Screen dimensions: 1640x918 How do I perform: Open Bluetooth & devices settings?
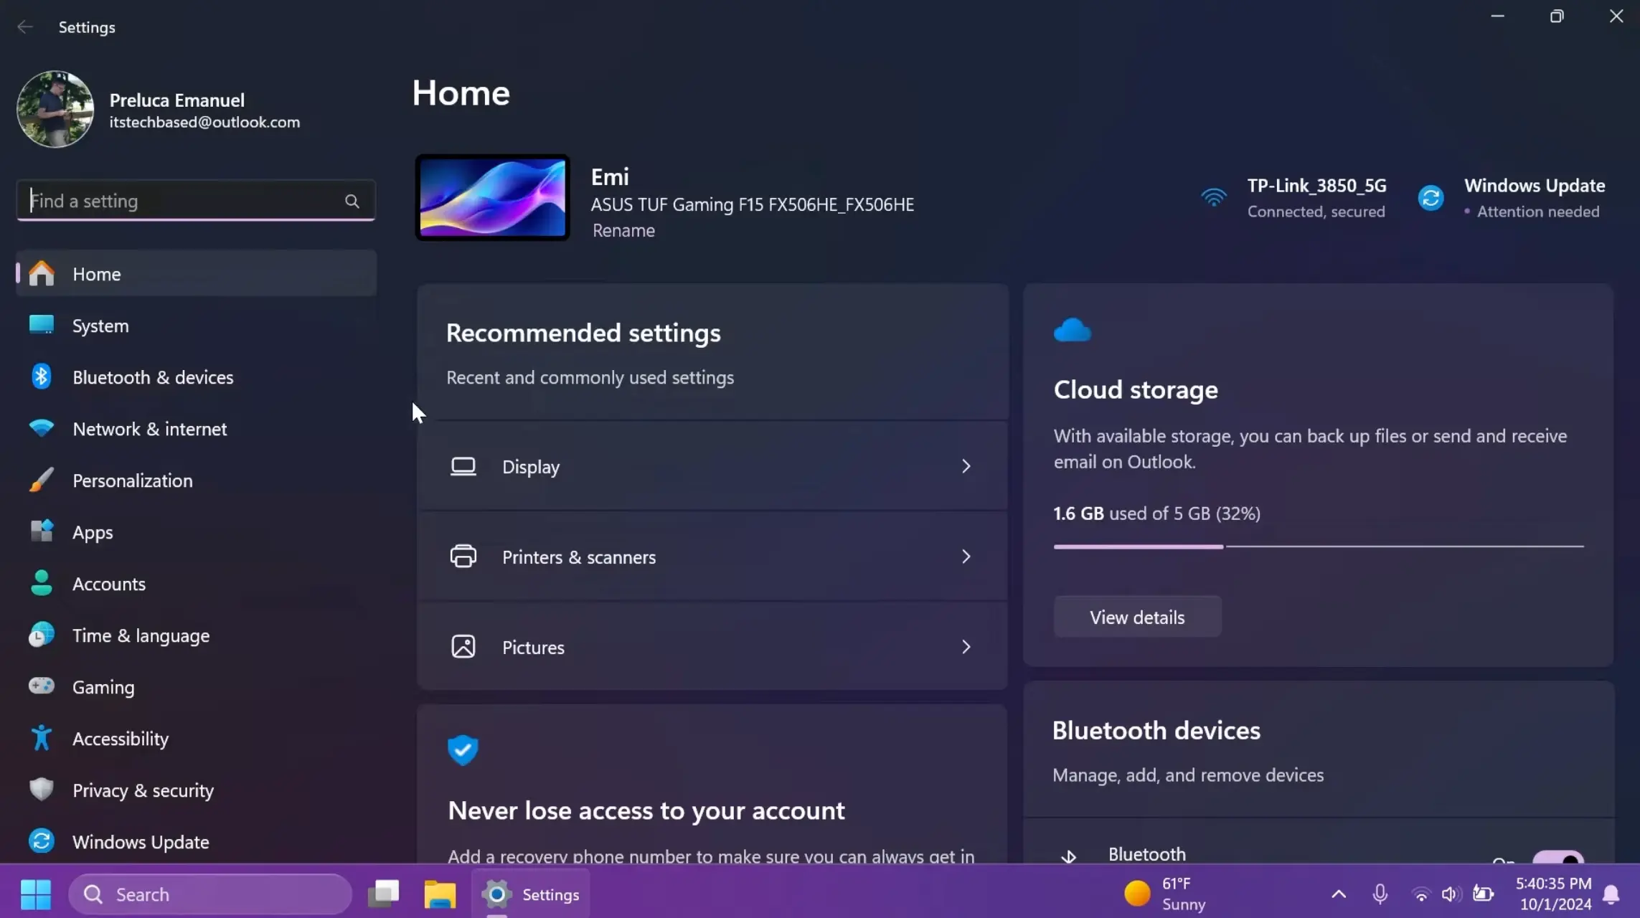tap(196, 377)
